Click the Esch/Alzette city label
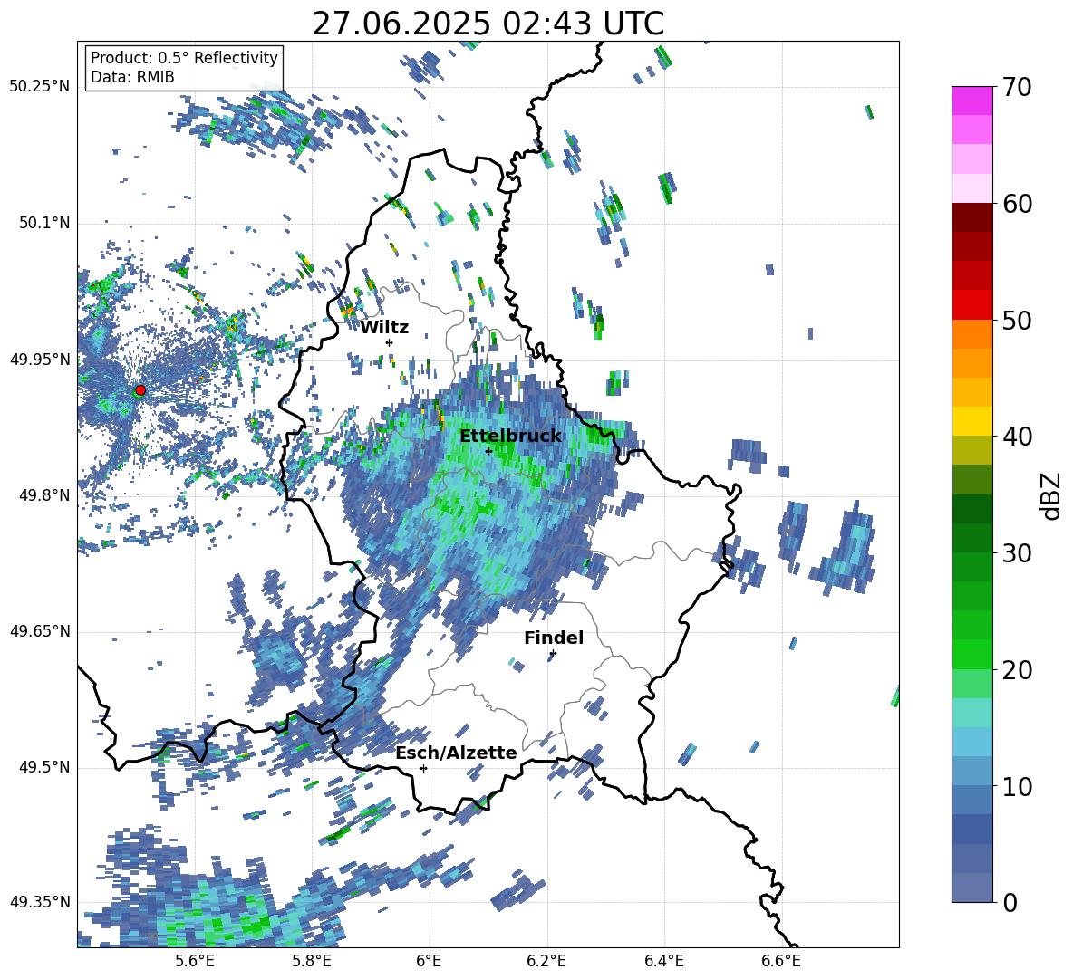This screenshot has height=979, width=1073. [456, 753]
